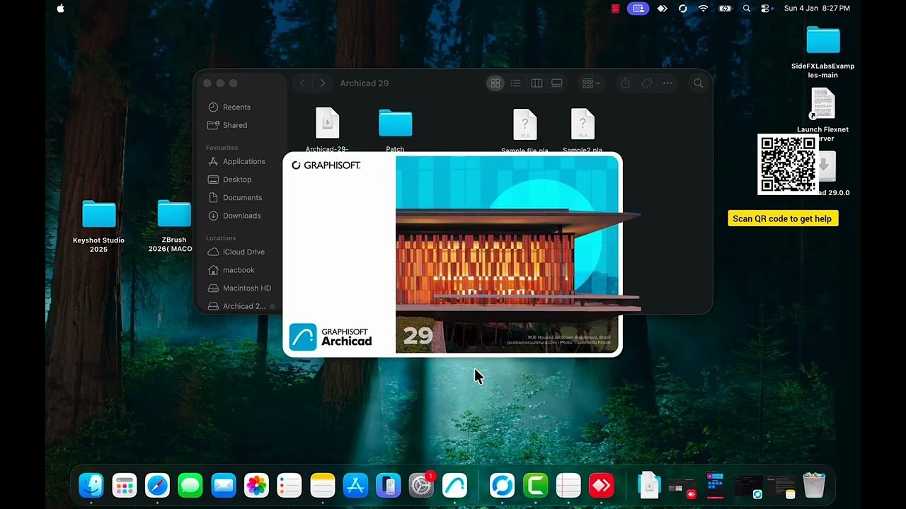Open the Notes app in Dock
Viewport: 906px width, 509px height.
(323, 486)
